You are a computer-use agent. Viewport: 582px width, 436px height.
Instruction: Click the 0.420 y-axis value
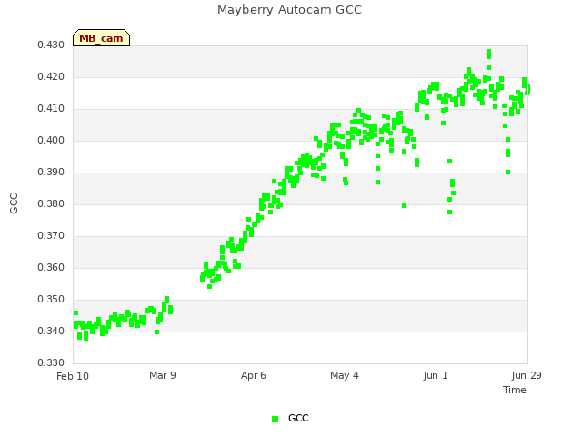[51, 77]
